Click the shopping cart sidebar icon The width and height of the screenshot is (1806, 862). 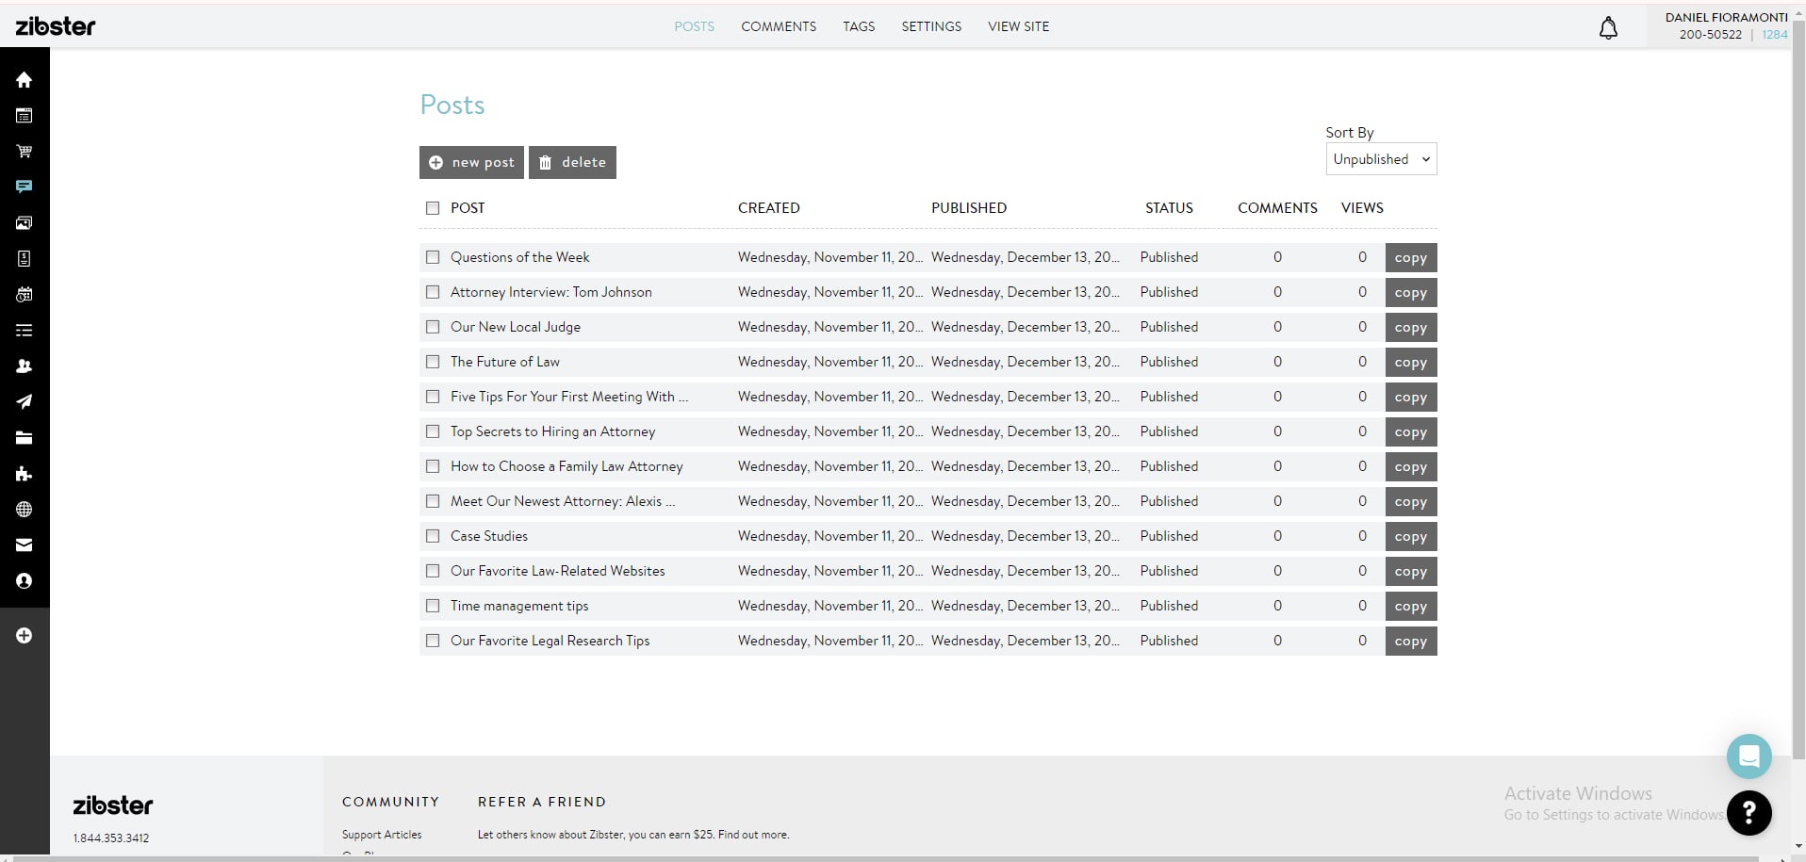[x=25, y=151]
